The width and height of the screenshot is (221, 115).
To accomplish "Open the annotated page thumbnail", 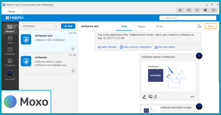I will click(150, 110).
